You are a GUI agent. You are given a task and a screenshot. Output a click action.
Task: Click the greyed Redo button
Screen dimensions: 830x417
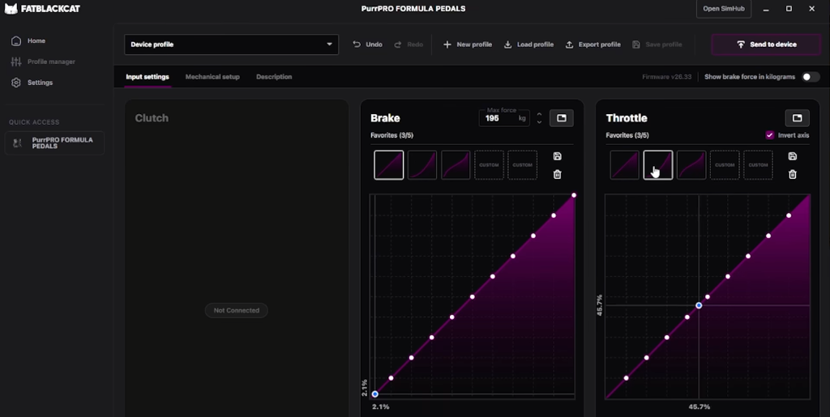[x=409, y=45]
